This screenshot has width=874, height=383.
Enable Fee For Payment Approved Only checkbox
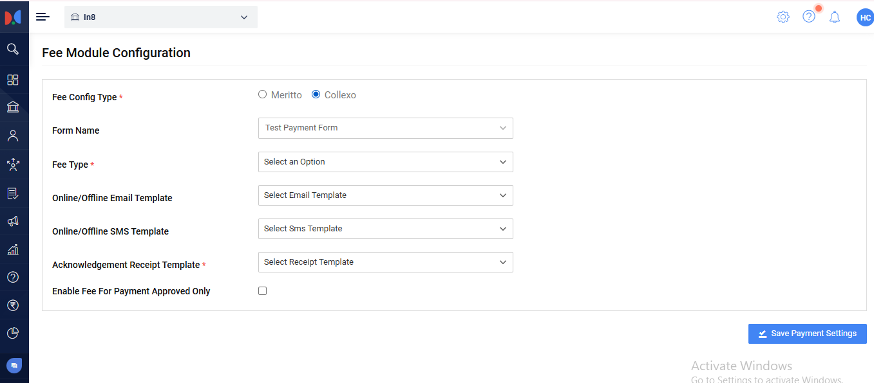pyautogui.click(x=262, y=290)
